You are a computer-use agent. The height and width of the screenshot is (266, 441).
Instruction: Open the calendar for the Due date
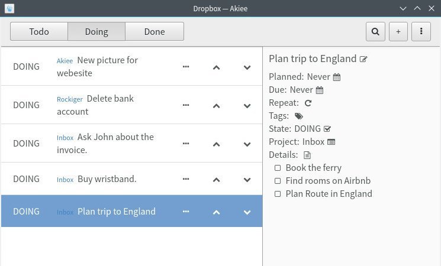tap(320, 90)
